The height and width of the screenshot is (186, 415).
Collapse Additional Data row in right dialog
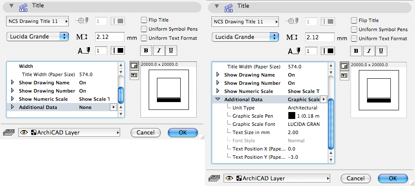coord(217,99)
